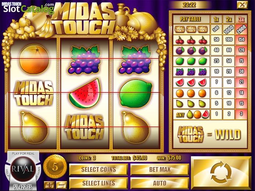Close the game with the X button
This screenshot has height=191, width=255.
point(242,5)
